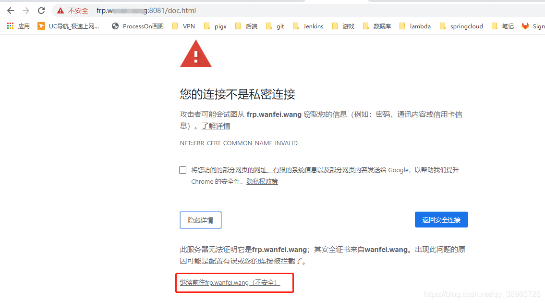Open the 数据库 bookmark folder

pyautogui.click(x=377, y=26)
